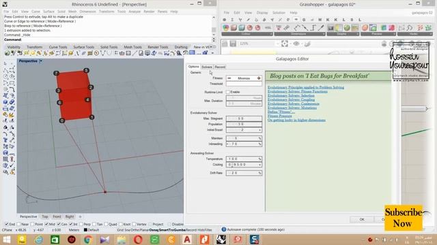Open 'Fitness Pressure' link

280,116
